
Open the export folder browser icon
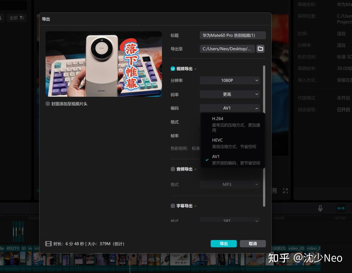[x=260, y=49]
